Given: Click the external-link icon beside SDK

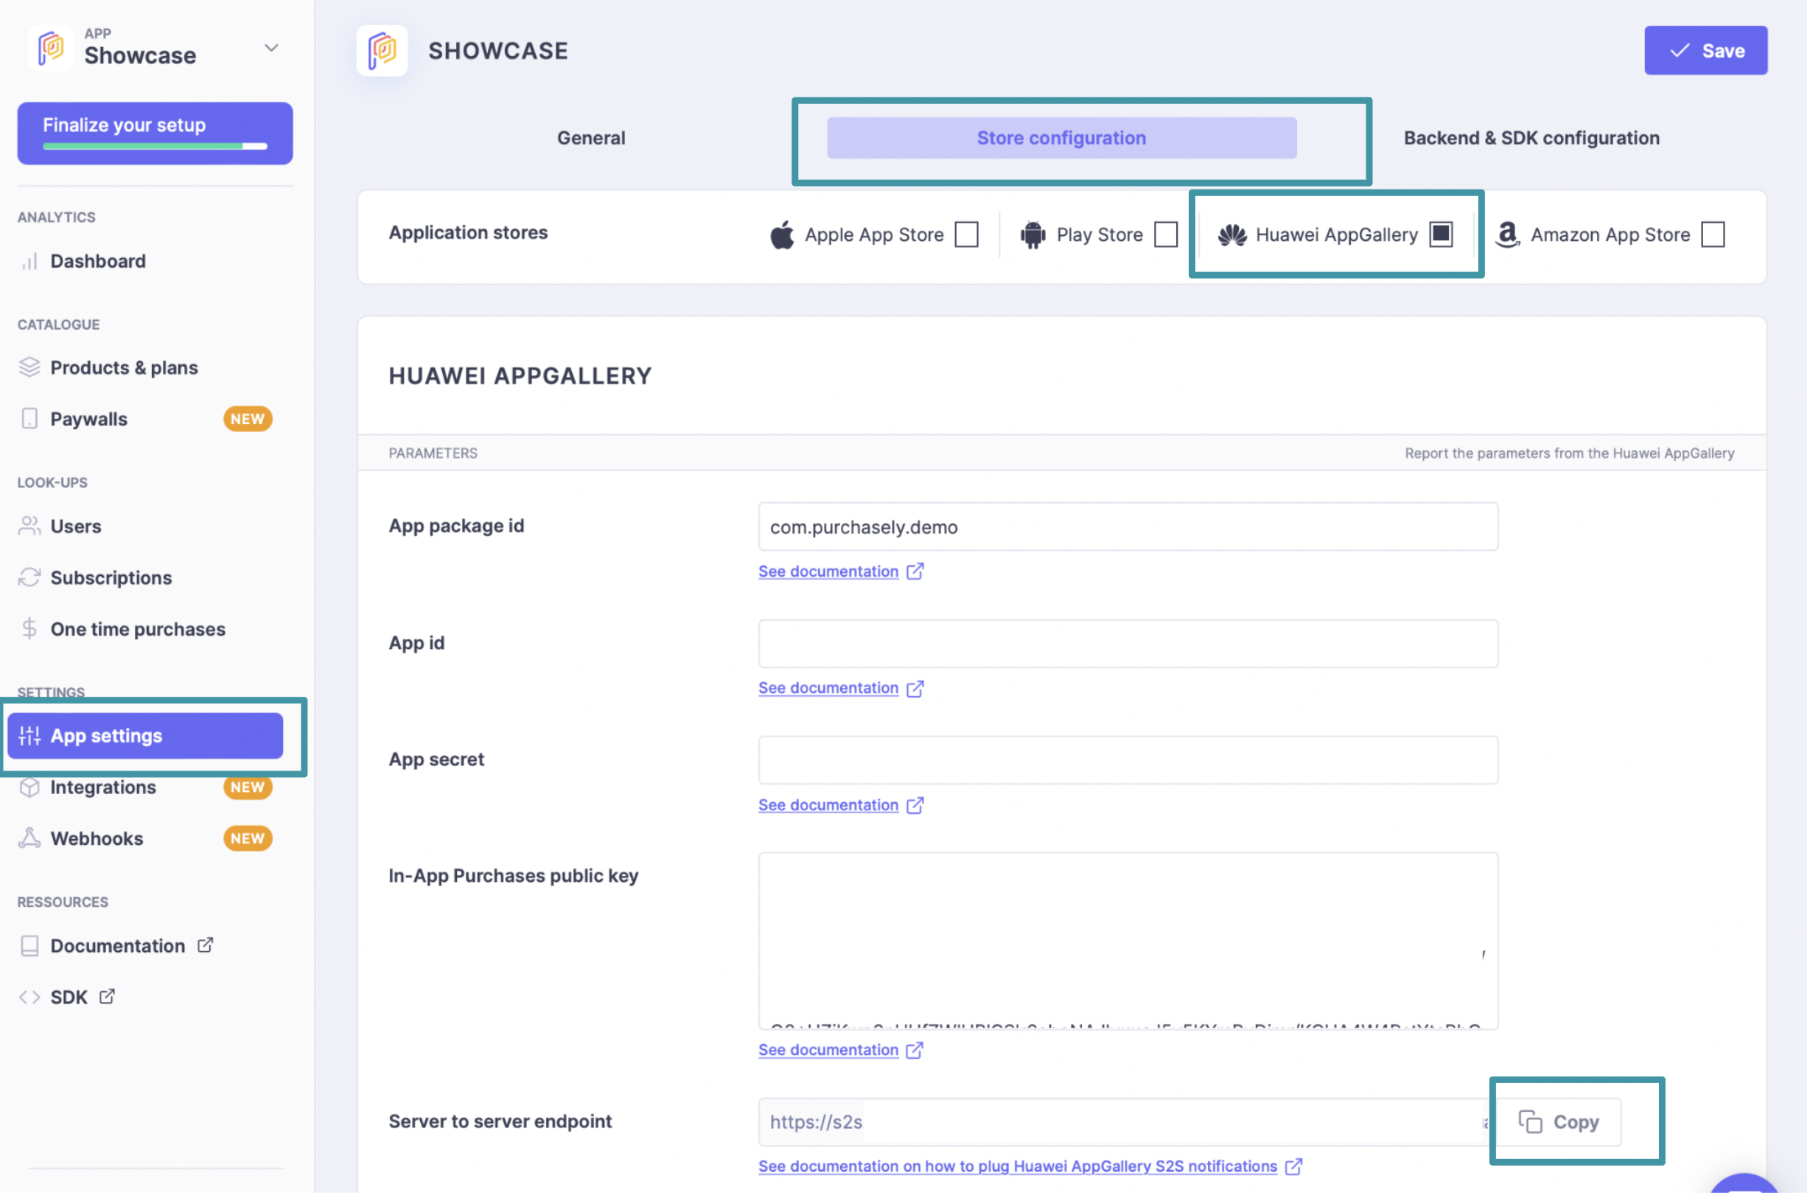Looking at the screenshot, I should [108, 998].
